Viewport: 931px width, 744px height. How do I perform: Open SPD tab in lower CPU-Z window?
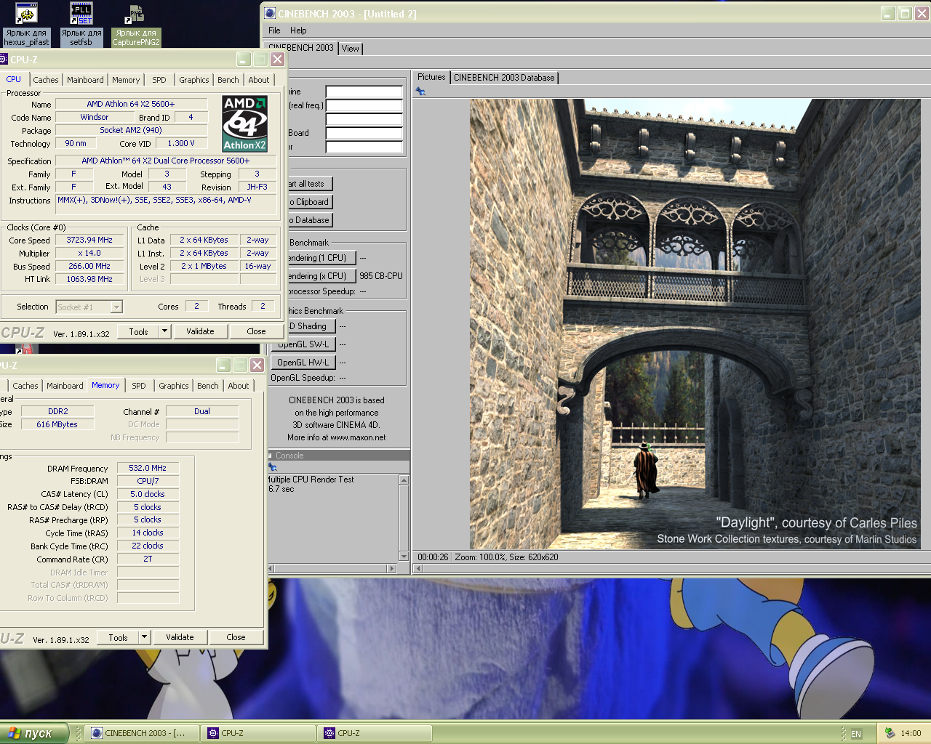[139, 386]
